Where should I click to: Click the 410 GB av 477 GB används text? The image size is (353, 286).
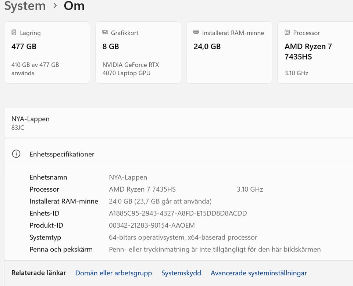[x=35, y=69]
